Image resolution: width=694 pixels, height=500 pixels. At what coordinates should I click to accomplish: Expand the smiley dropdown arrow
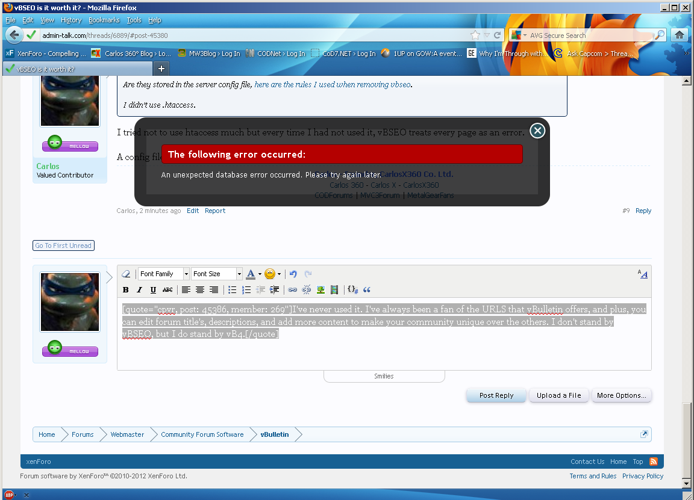pos(280,274)
